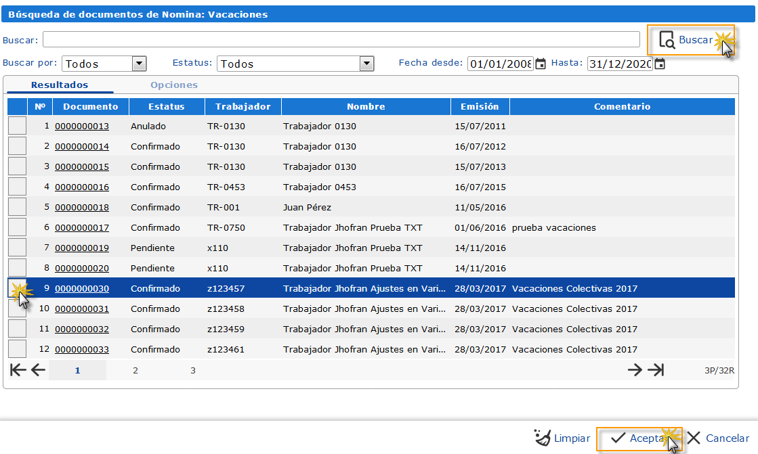Open the Hasta calendar picker

pos(660,64)
